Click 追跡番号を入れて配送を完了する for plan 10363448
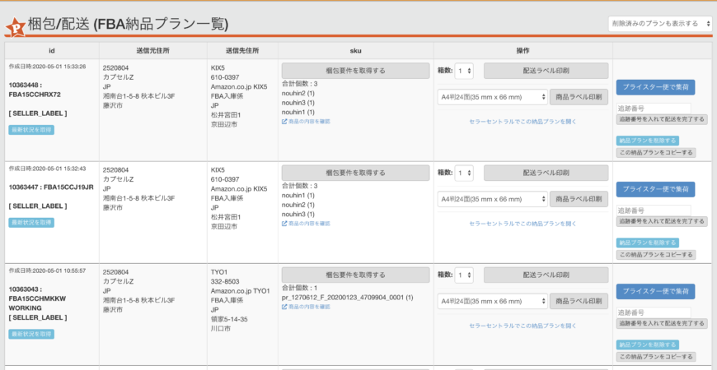Screen dimensions: 717x370 coord(660,119)
